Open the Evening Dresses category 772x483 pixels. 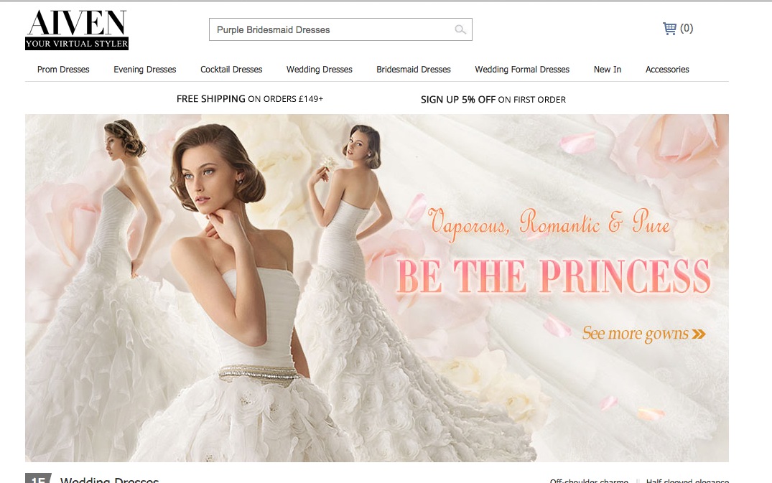tap(144, 70)
